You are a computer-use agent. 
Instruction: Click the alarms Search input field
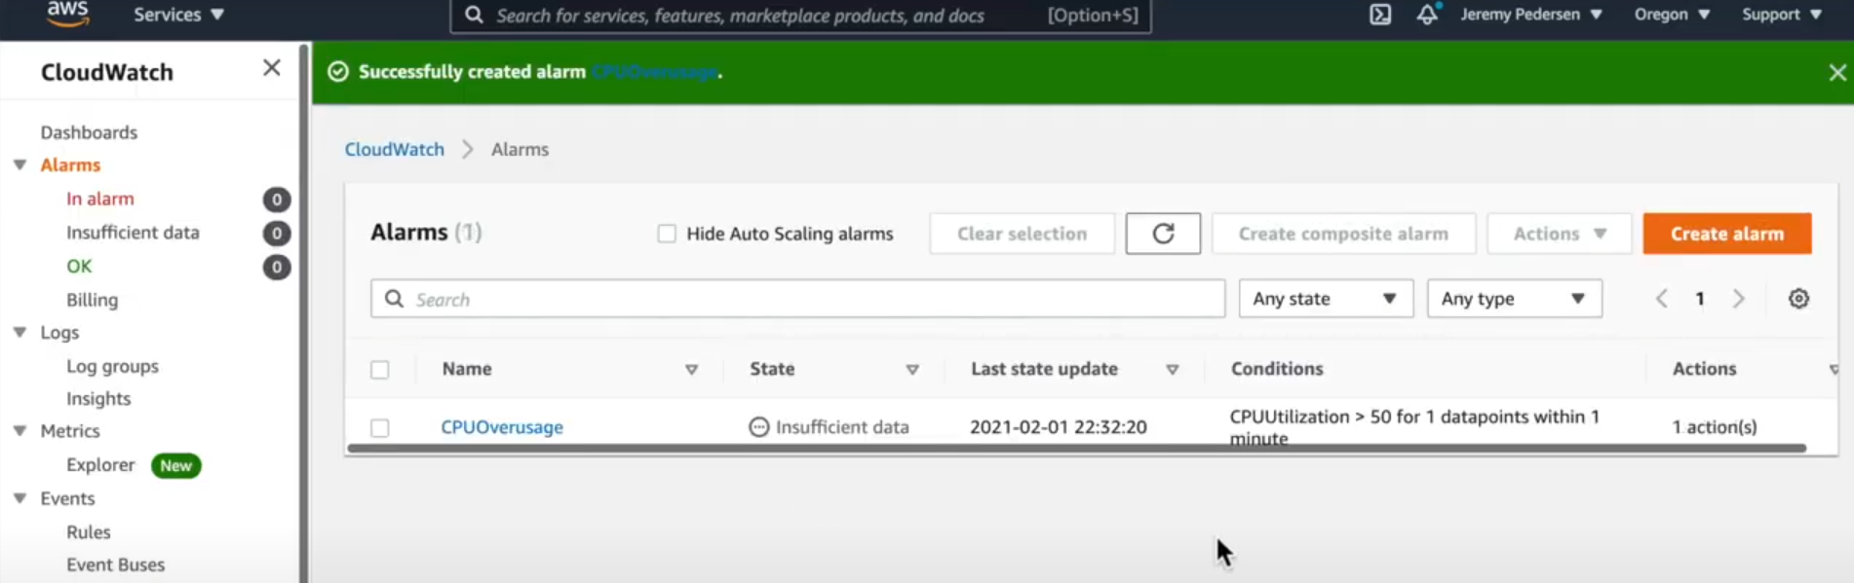pos(797,299)
